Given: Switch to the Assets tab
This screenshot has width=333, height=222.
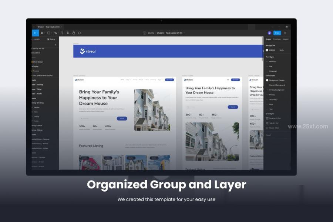Looking at the screenshot, I should (x=37, y=39).
